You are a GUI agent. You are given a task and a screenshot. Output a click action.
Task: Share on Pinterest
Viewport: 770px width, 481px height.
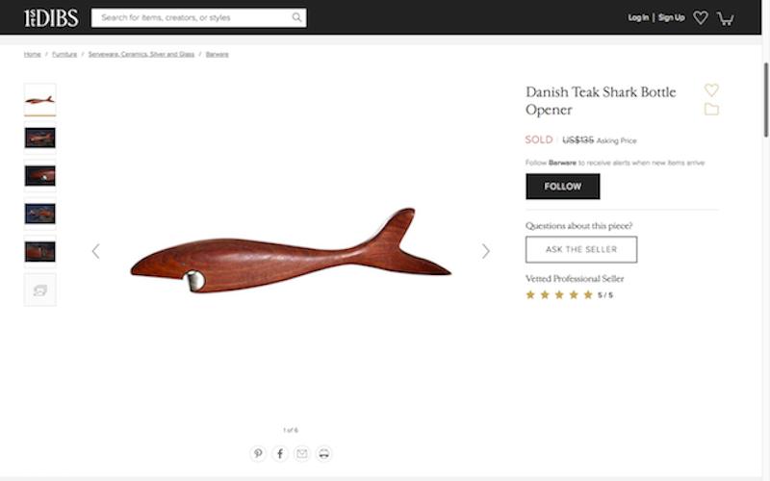[258, 453]
